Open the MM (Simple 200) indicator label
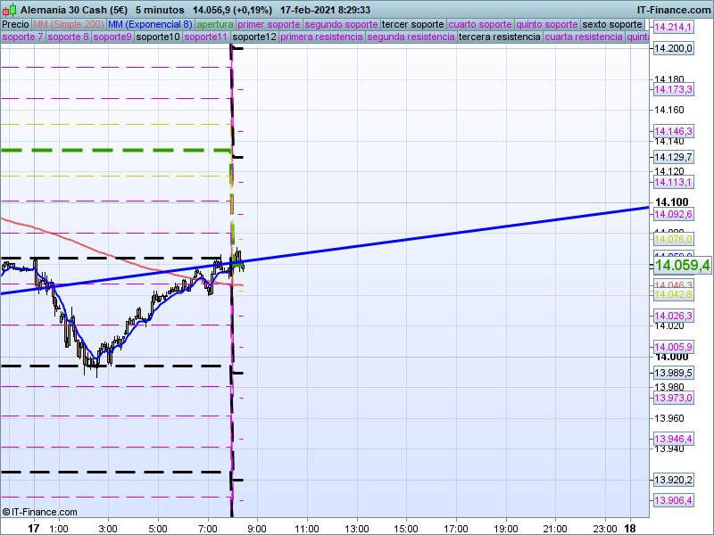The width and height of the screenshot is (714, 535). point(68,24)
